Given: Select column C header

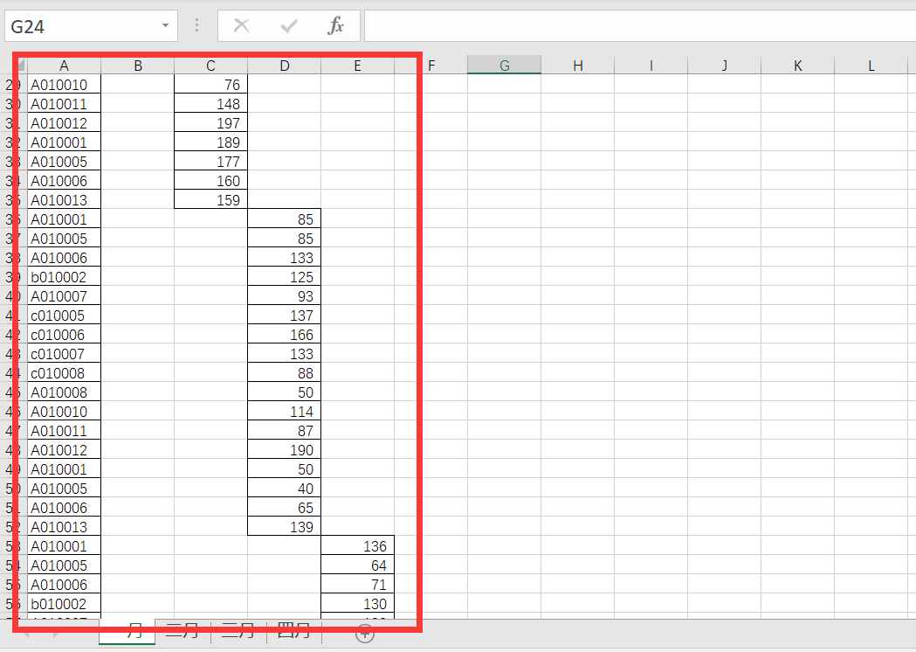Looking at the screenshot, I should pyautogui.click(x=211, y=66).
